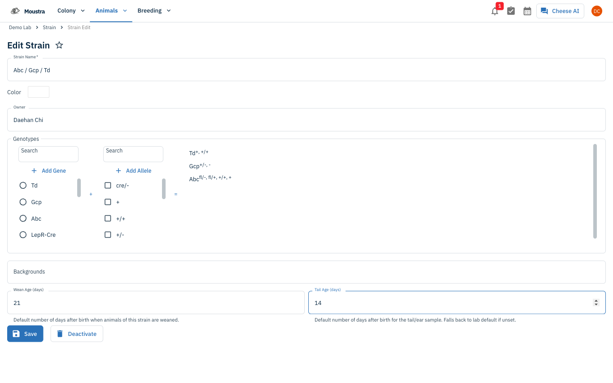
Task: Click the allele list scrollbar
Action: click(x=164, y=189)
